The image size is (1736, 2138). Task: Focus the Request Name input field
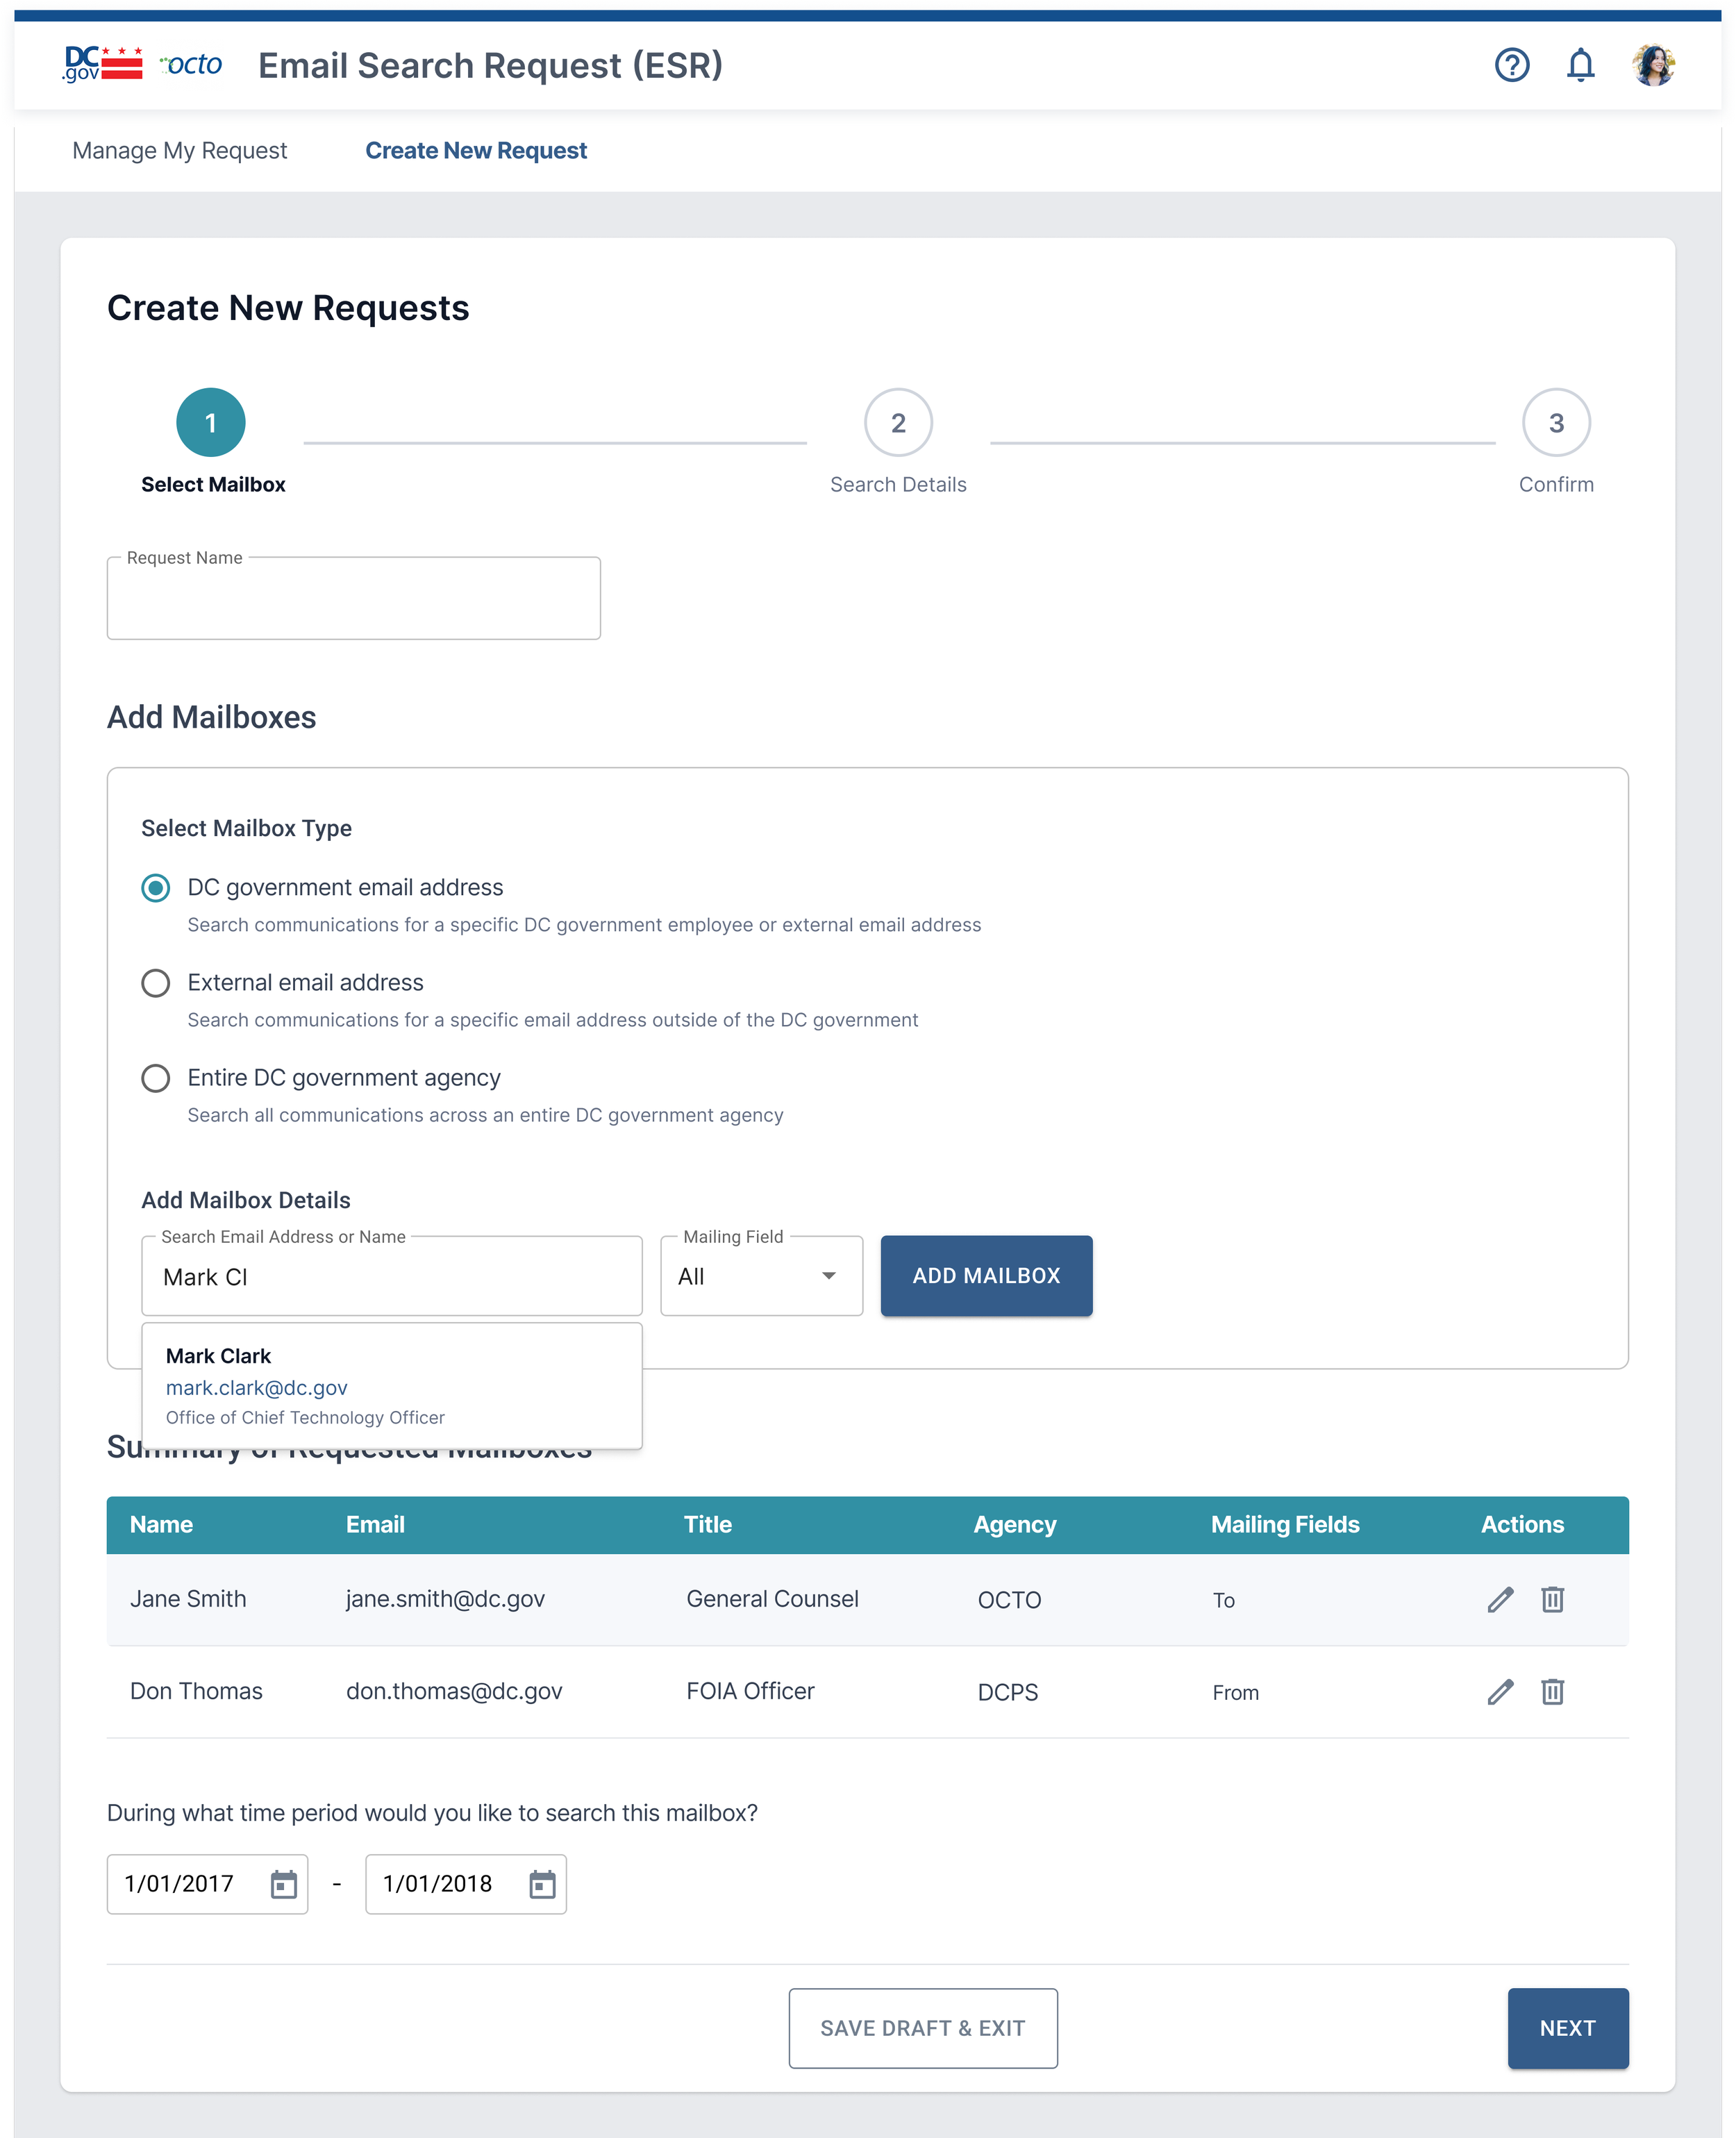(353, 600)
